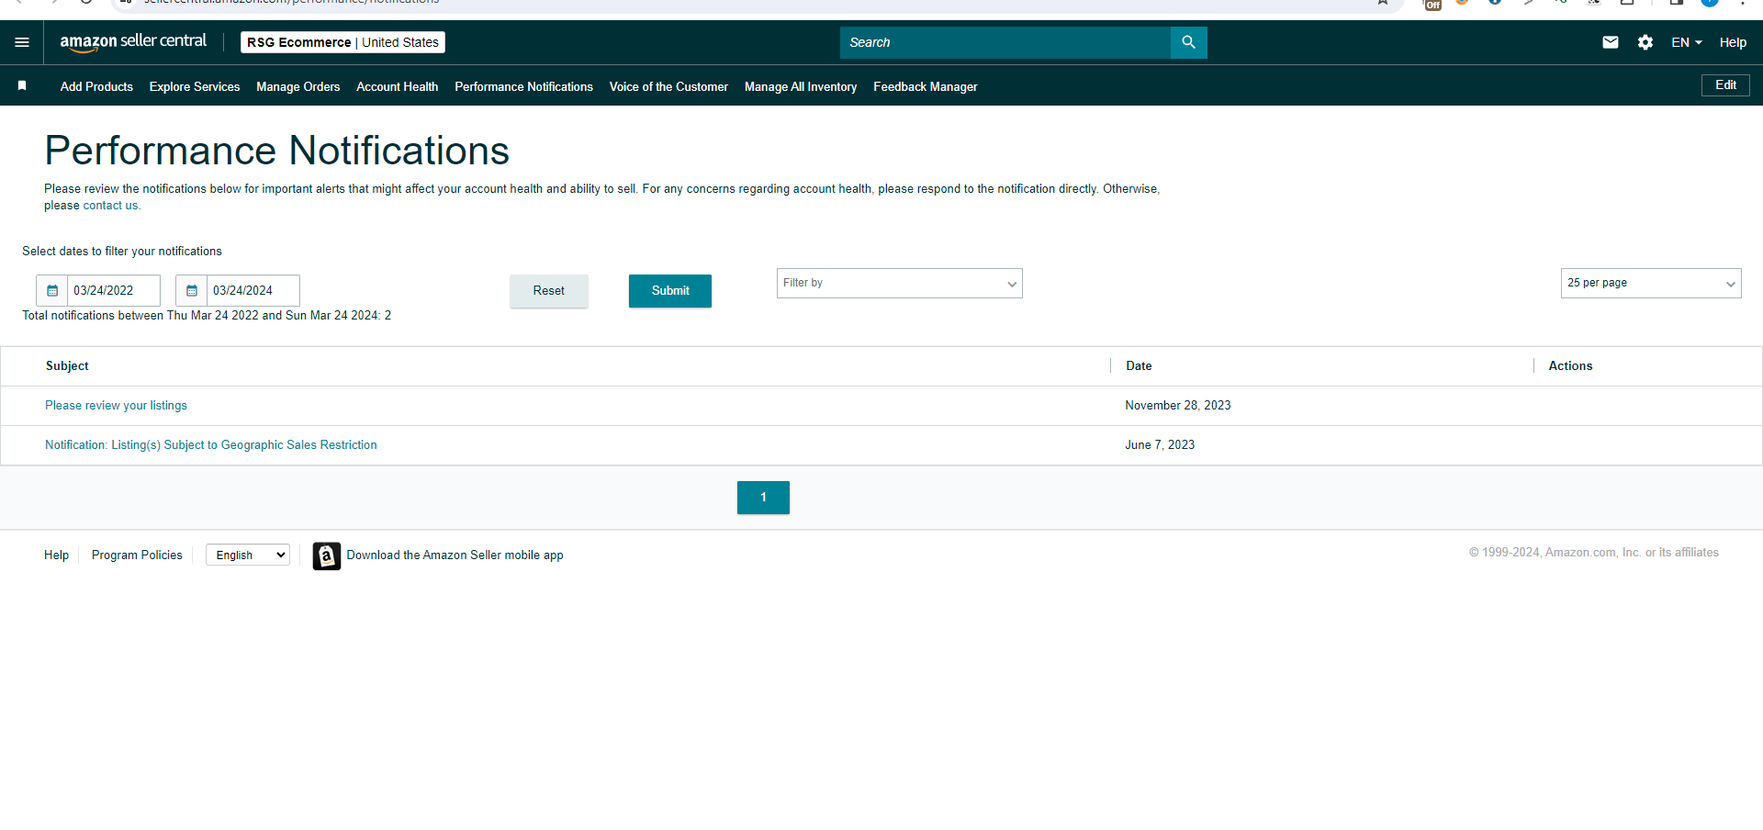Click the footer Help link
Image resolution: width=1763 pixels, height=830 pixels.
point(56,555)
